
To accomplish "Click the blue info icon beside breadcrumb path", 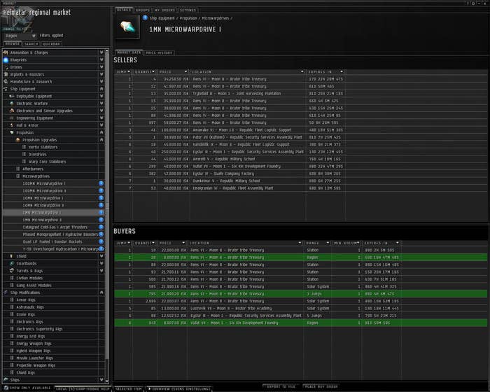I will coord(145,17).
